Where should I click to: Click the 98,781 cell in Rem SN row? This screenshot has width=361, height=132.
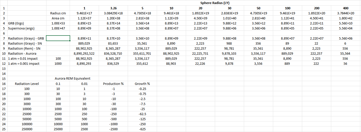229,48
